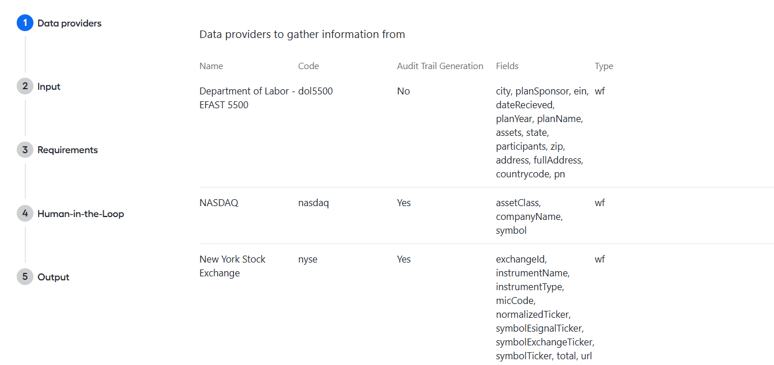Select the nyse code cell

point(308,259)
